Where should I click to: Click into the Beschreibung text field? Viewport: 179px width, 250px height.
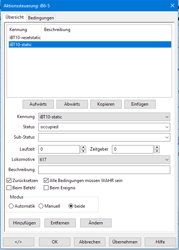click(104, 170)
